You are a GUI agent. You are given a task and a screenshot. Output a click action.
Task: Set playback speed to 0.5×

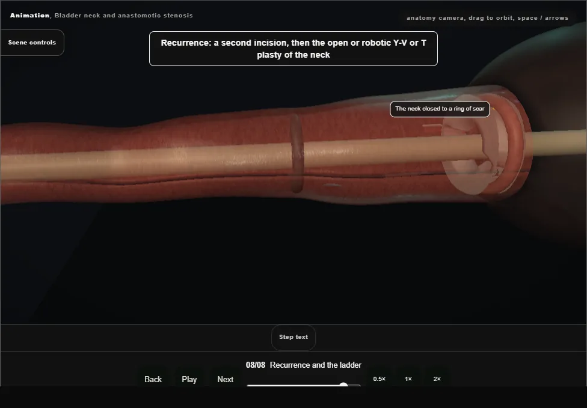[380, 379]
